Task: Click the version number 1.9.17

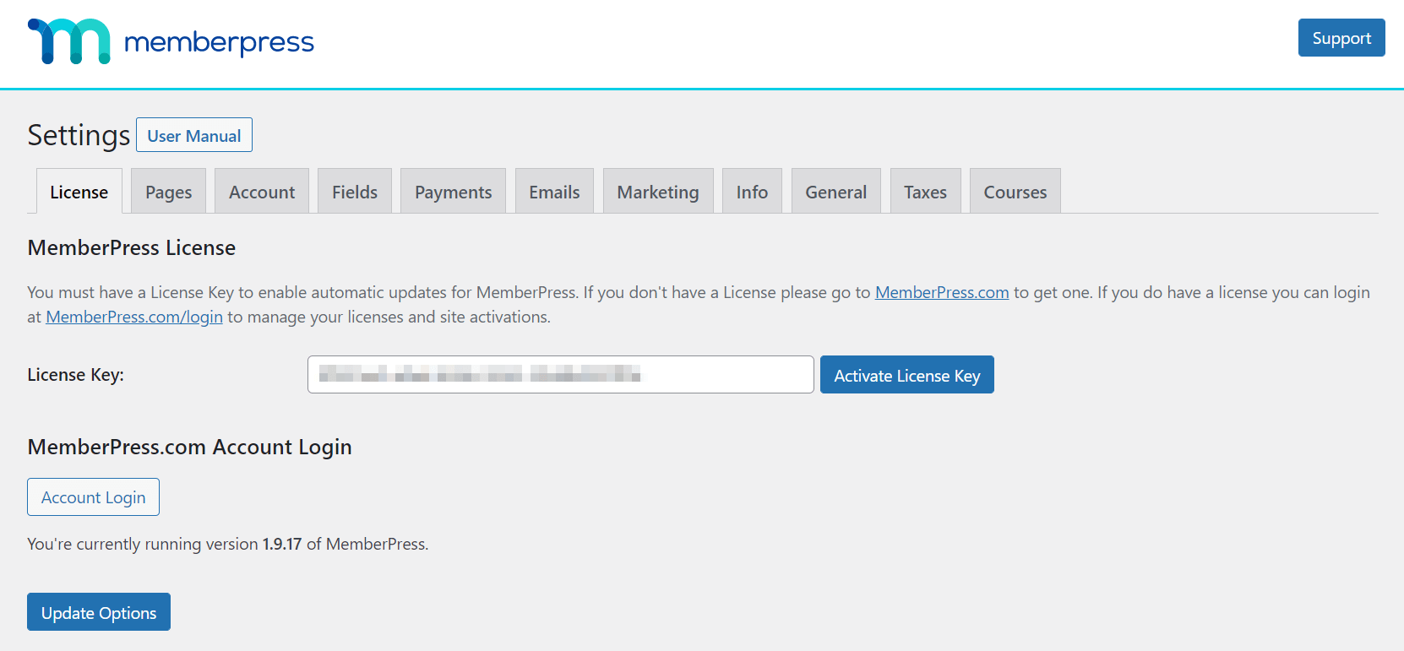Action: [x=282, y=544]
